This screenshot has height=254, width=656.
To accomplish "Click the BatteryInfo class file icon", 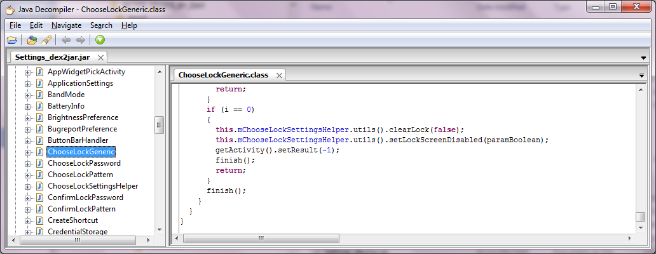I will (39, 106).
